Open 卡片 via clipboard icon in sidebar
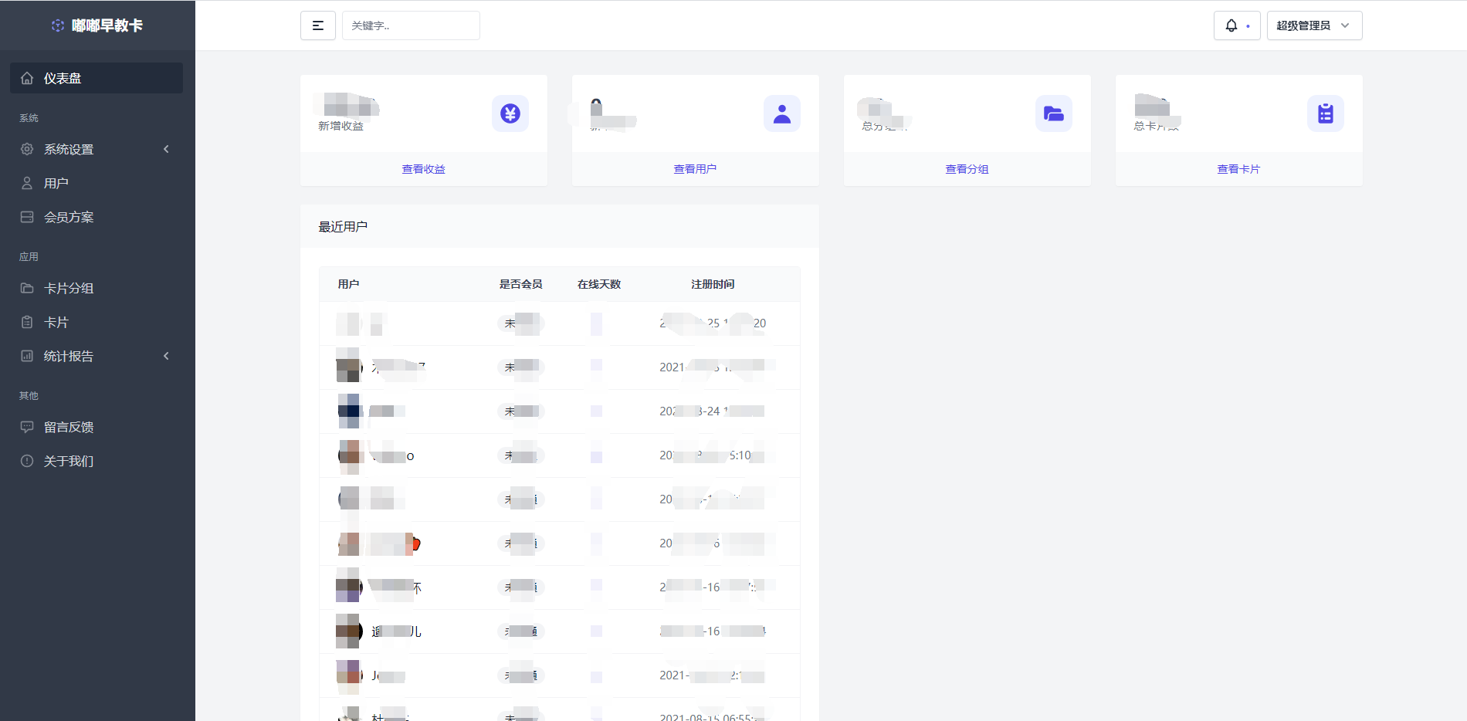1467x721 pixels. (x=28, y=321)
